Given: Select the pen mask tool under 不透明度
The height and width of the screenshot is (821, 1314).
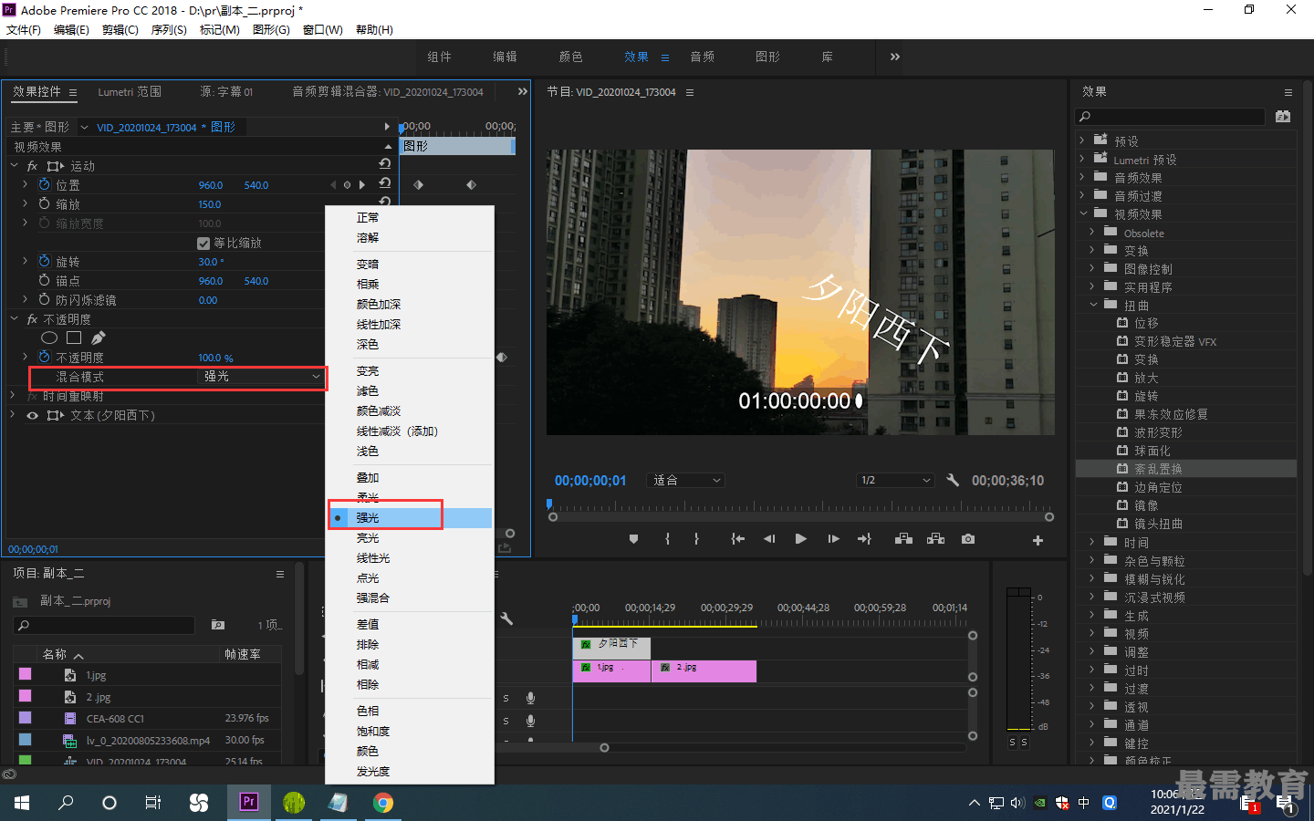Looking at the screenshot, I should 99,338.
